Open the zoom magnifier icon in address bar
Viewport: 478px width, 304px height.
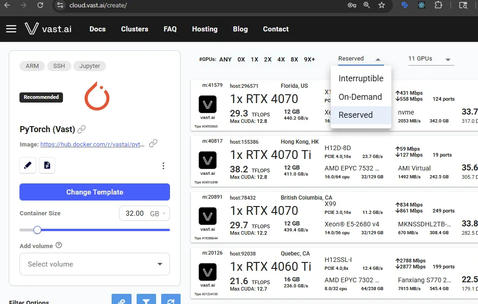[367, 5]
